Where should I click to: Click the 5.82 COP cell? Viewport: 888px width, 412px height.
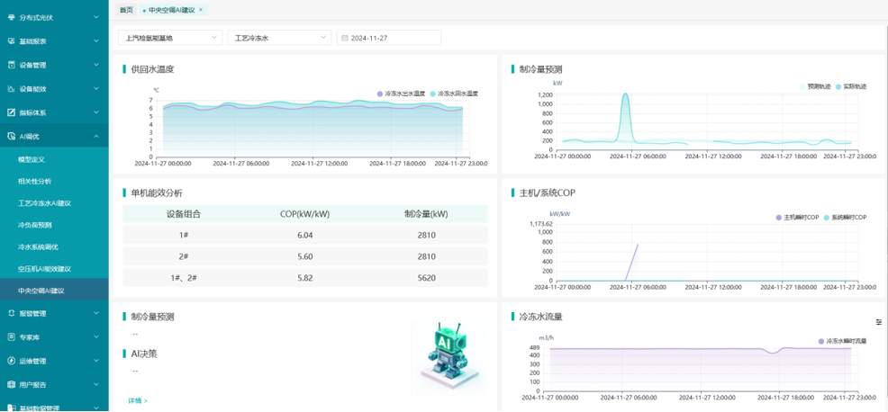(x=304, y=278)
